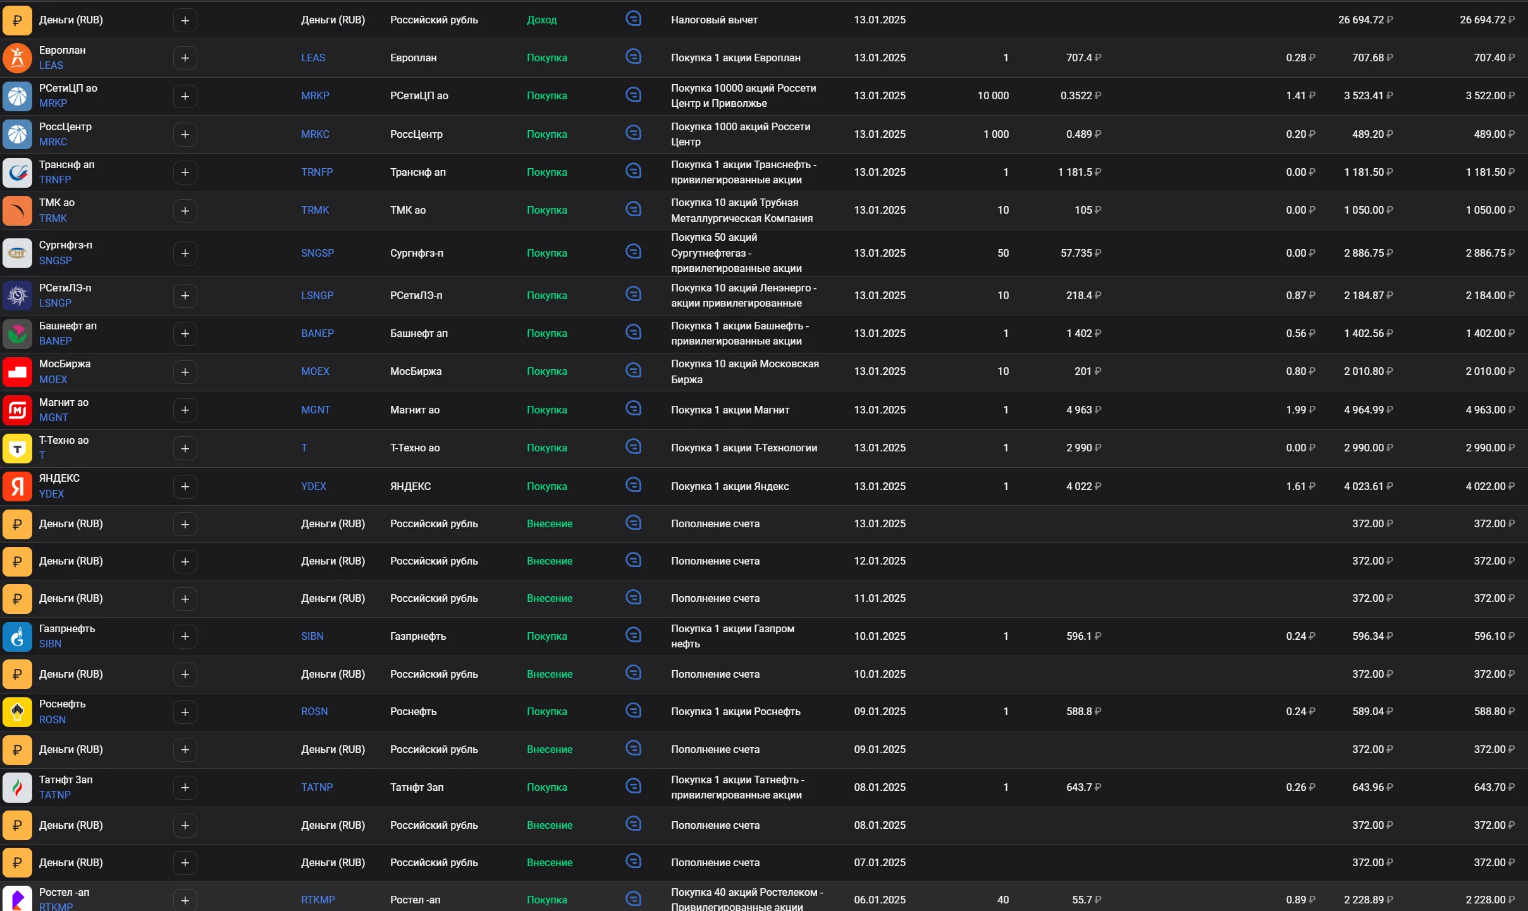The image size is (1528, 911).
Task: Click the date 06.01.2025 in Ростел row
Action: [880, 900]
